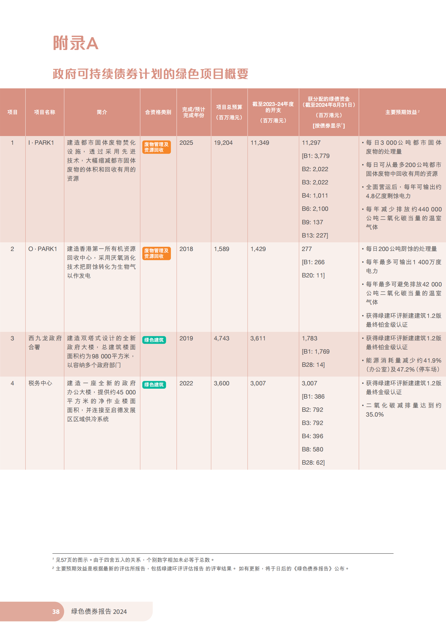The height and width of the screenshot is (631, 446).
Task: Click the 项目名称 column header
Action: (x=45, y=112)
